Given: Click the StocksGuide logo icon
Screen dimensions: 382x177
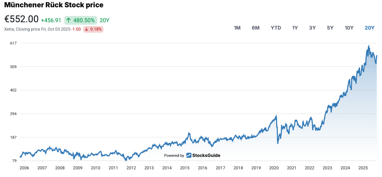Looking at the screenshot, I should (x=189, y=155).
